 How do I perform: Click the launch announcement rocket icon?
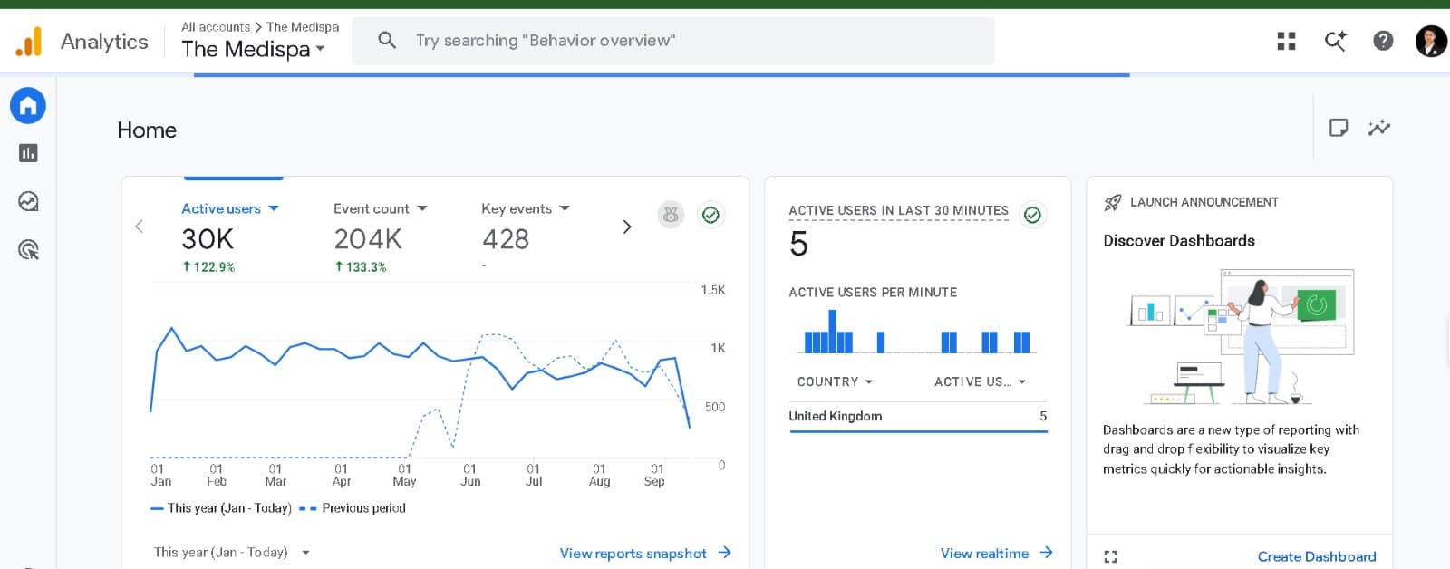[1113, 203]
